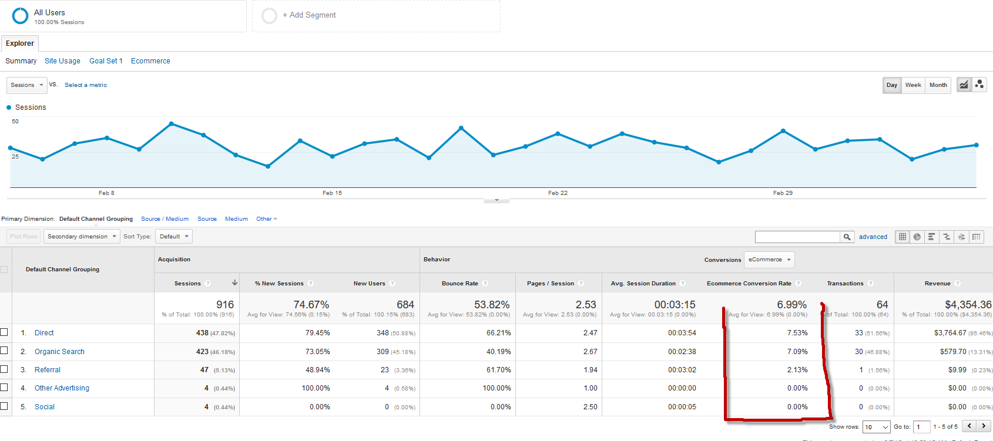This screenshot has width=993, height=441.
Task: Open the pivot table view
Action: pos(976,237)
